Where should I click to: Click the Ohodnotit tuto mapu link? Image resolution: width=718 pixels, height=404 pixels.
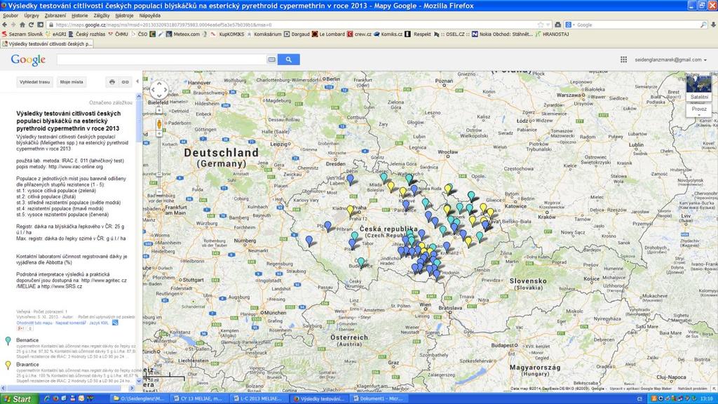(x=34, y=323)
